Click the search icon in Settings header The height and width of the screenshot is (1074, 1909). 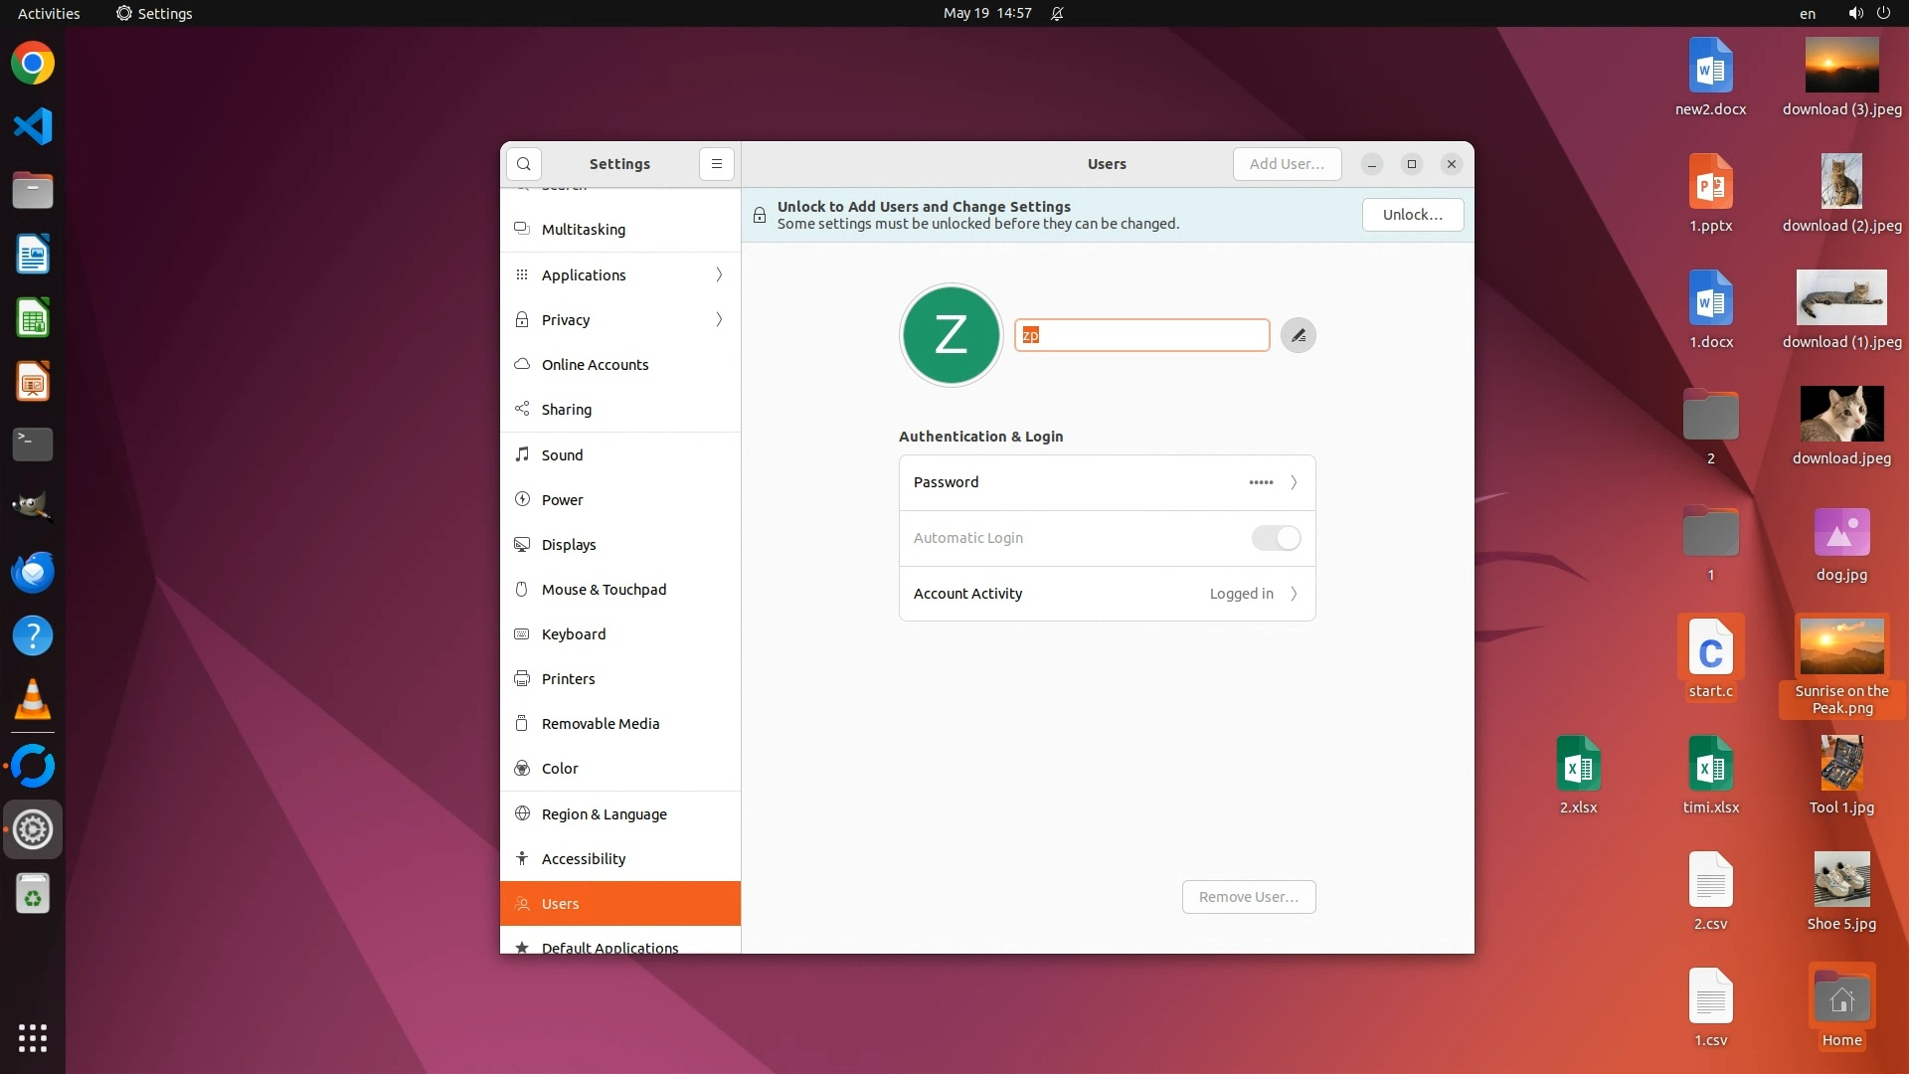coord(524,164)
